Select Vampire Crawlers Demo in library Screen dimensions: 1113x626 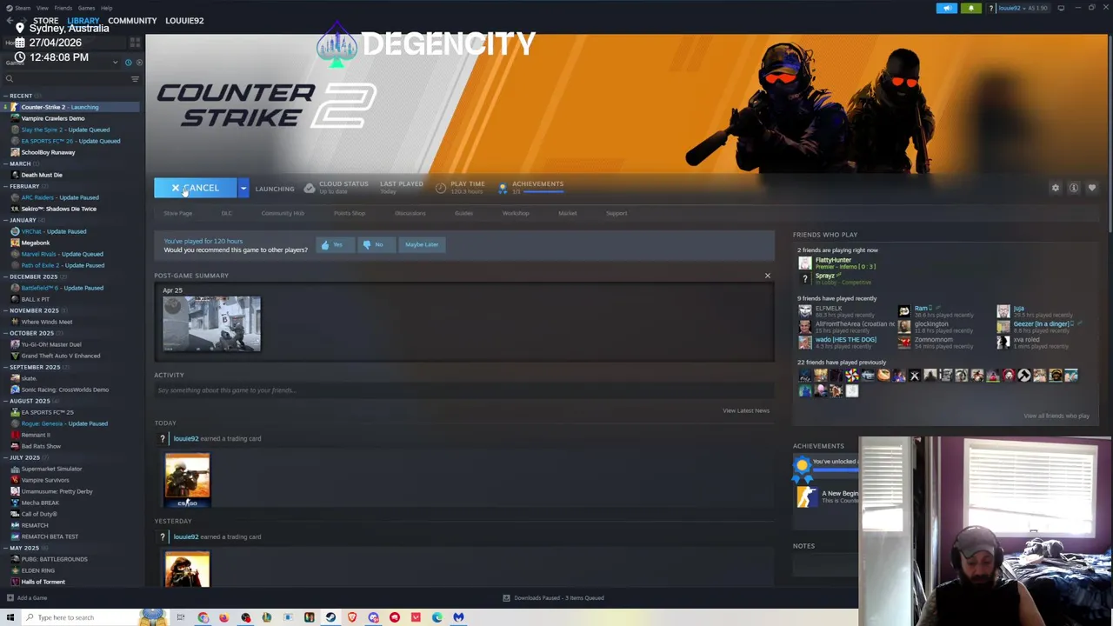(x=52, y=118)
